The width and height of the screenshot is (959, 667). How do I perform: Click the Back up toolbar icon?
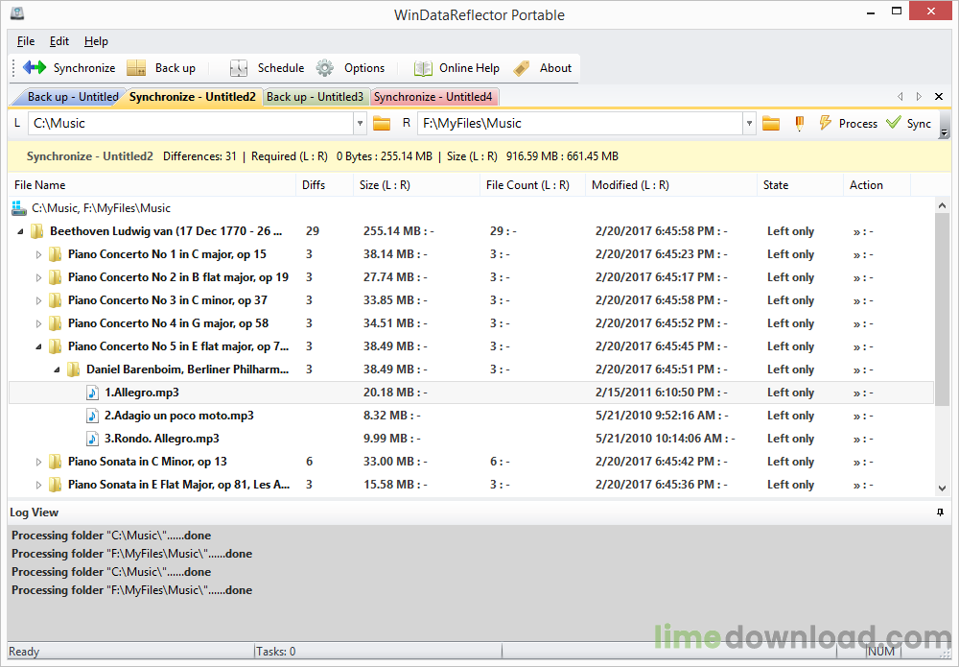pyautogui.click(x=136, y=68)
